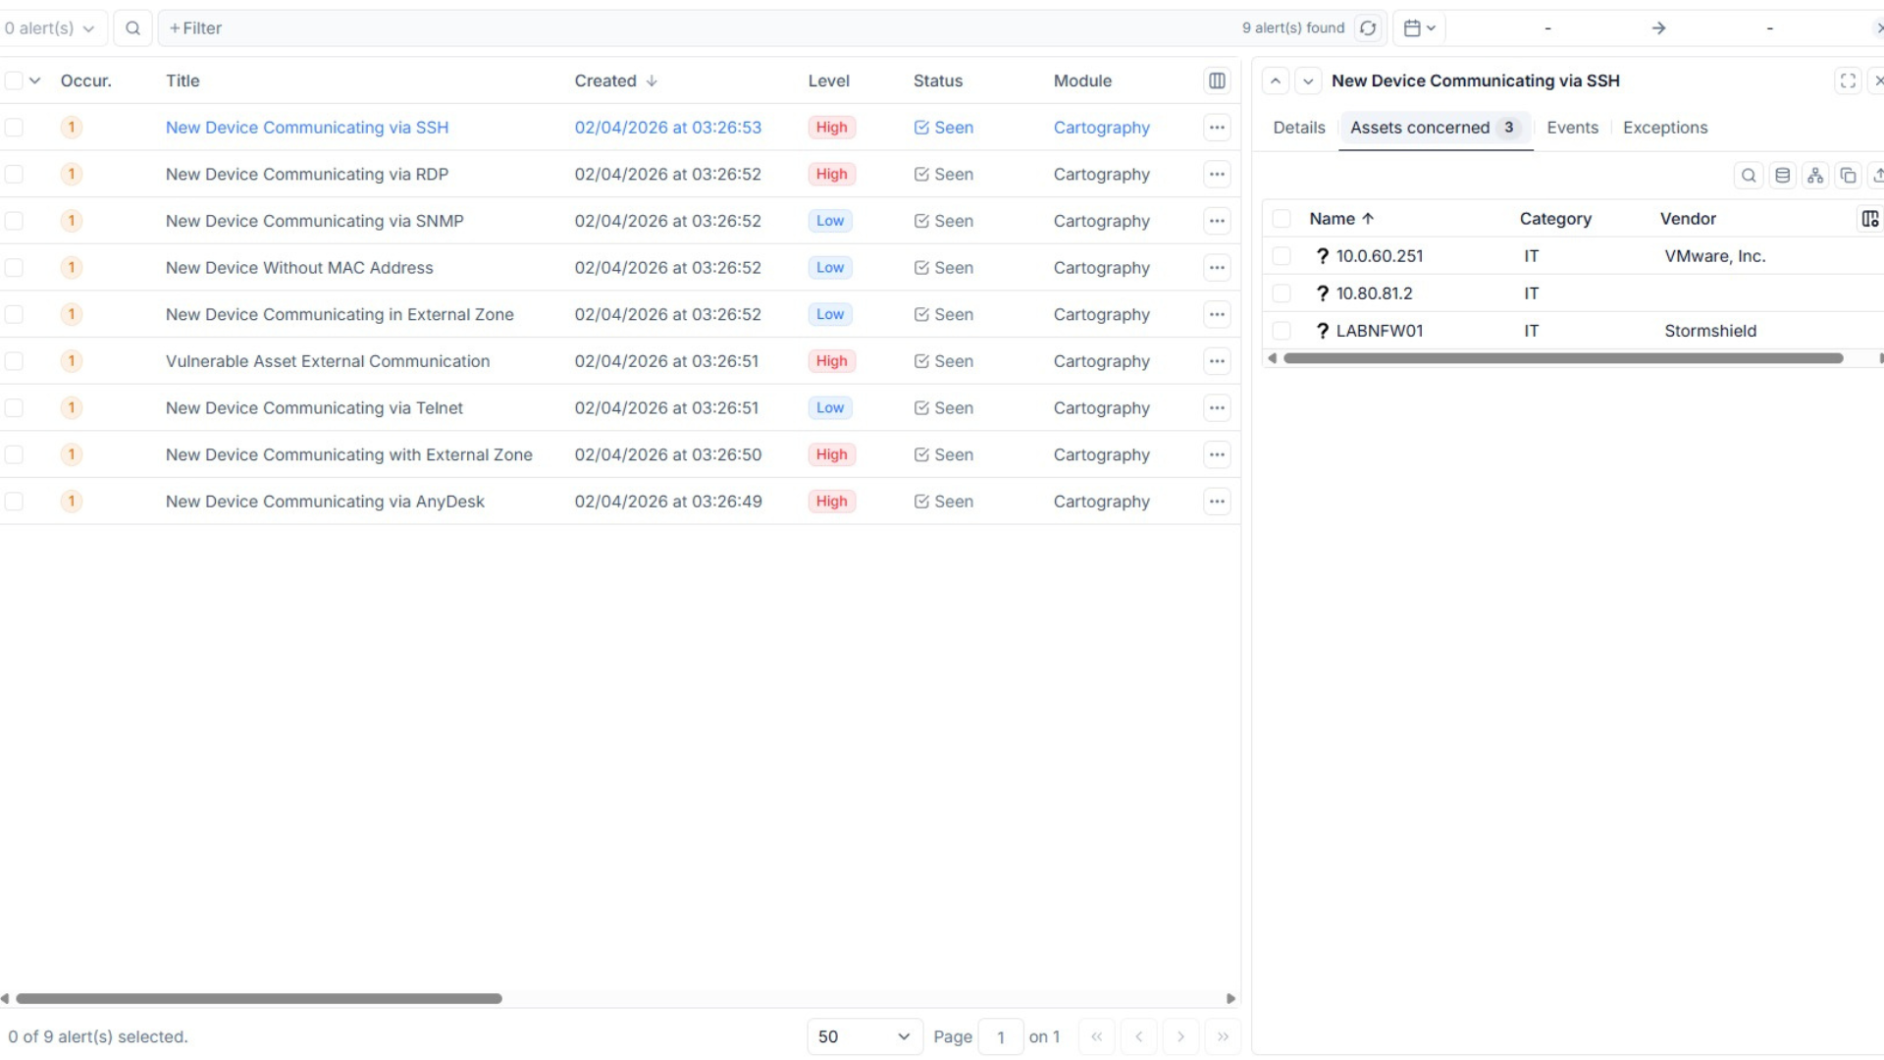Check the row for asset LABNFW01
Viewport: 1884px width, 1060px height.
(1282, 331)
